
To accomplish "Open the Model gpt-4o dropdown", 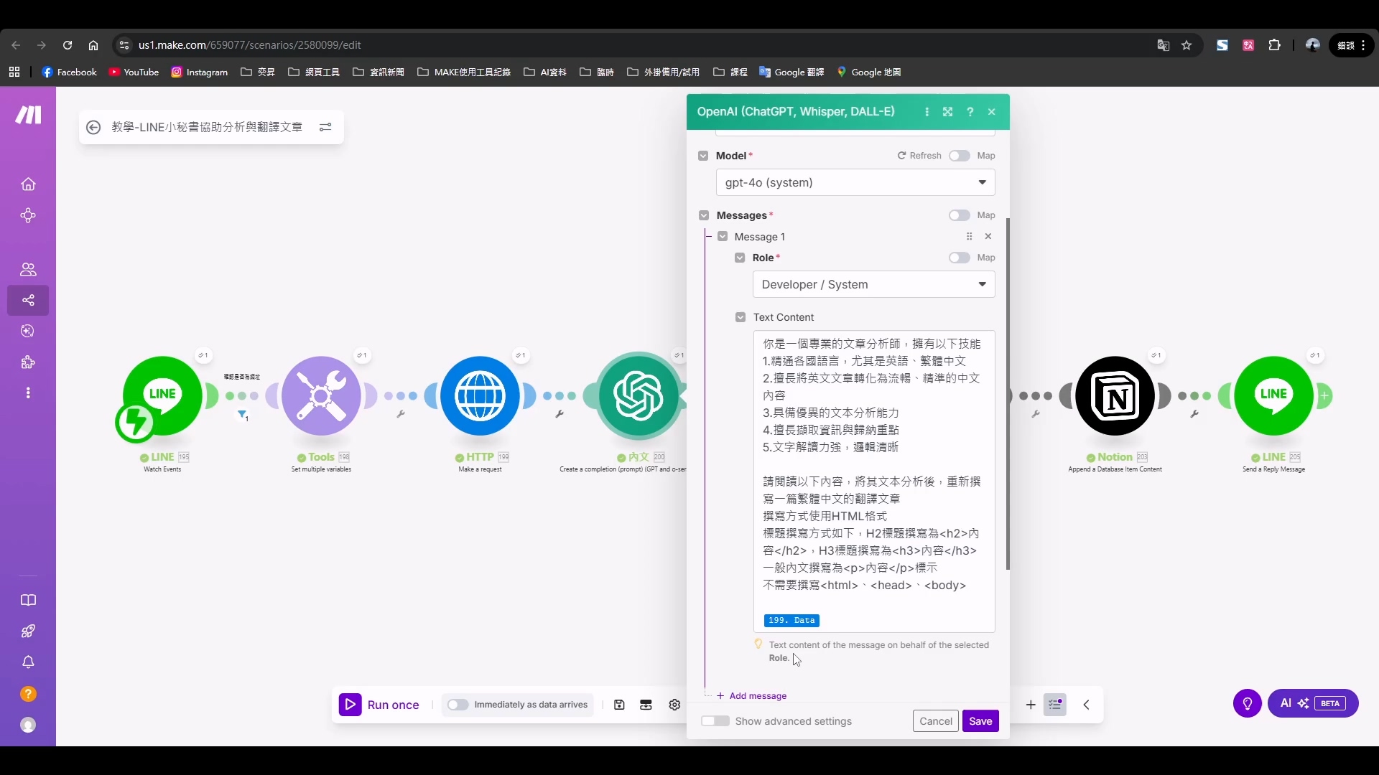I will coord(855,183).
